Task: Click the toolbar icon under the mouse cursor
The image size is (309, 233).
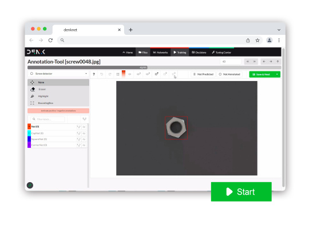Action: (x=173, y=74)
